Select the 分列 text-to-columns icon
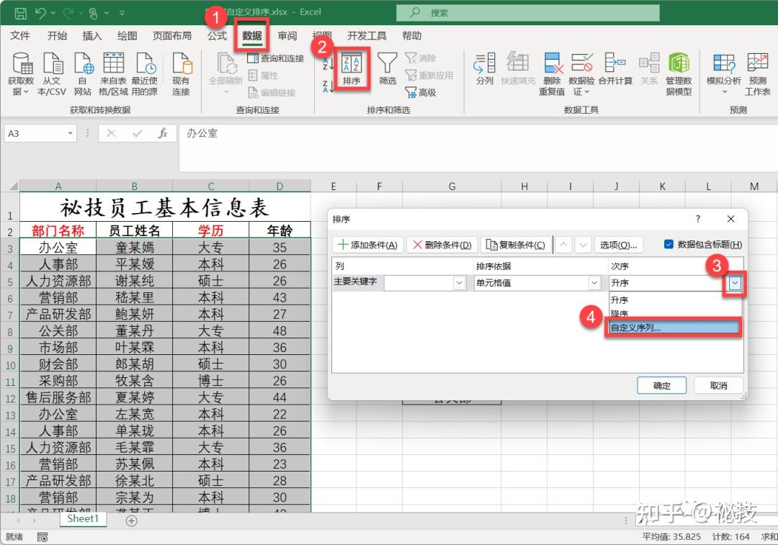 484,68
